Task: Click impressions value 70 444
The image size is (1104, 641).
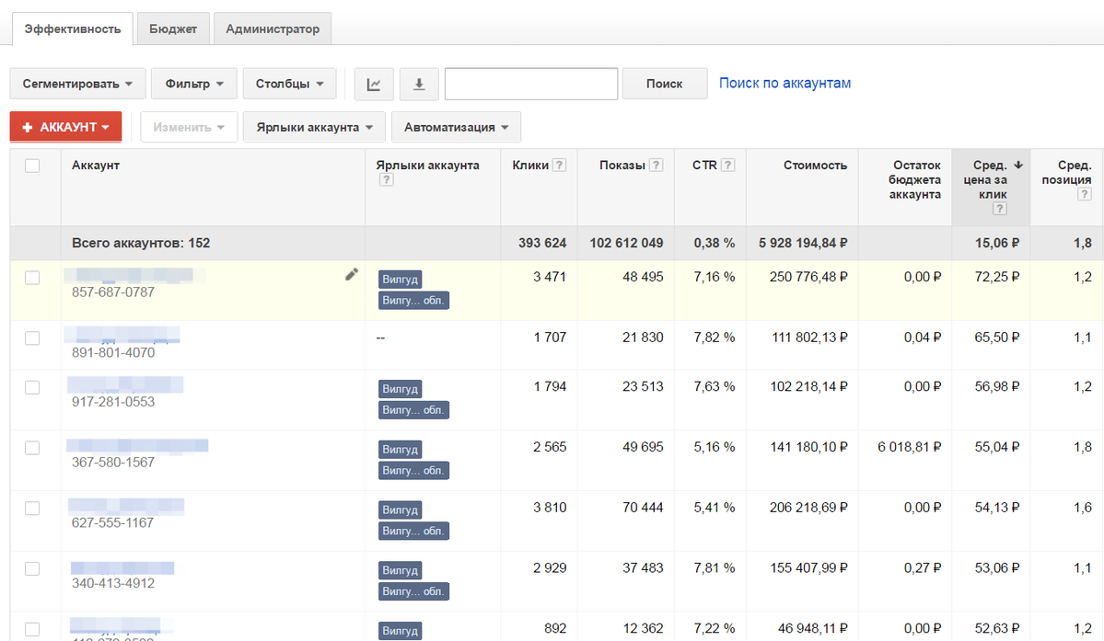Action: click(643, 508)
